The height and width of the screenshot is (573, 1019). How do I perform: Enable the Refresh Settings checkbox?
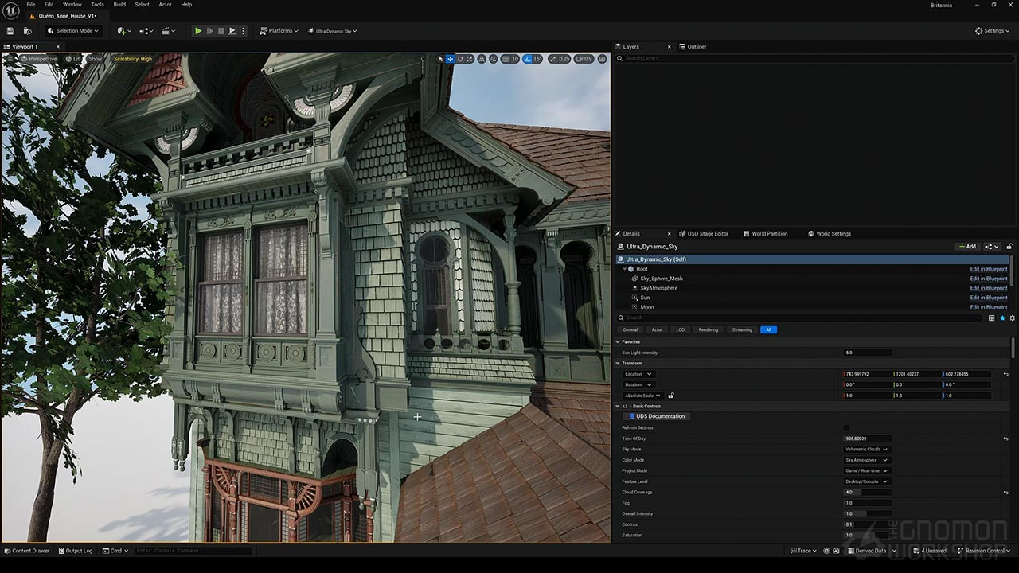point(846,427)
